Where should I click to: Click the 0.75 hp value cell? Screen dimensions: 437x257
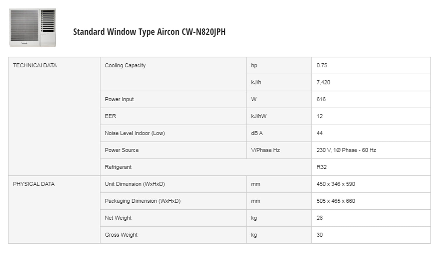pyautogui.click(x=322, y=65)
